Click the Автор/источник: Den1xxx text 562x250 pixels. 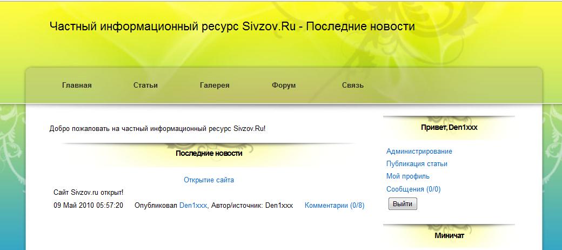pos(252,206)
